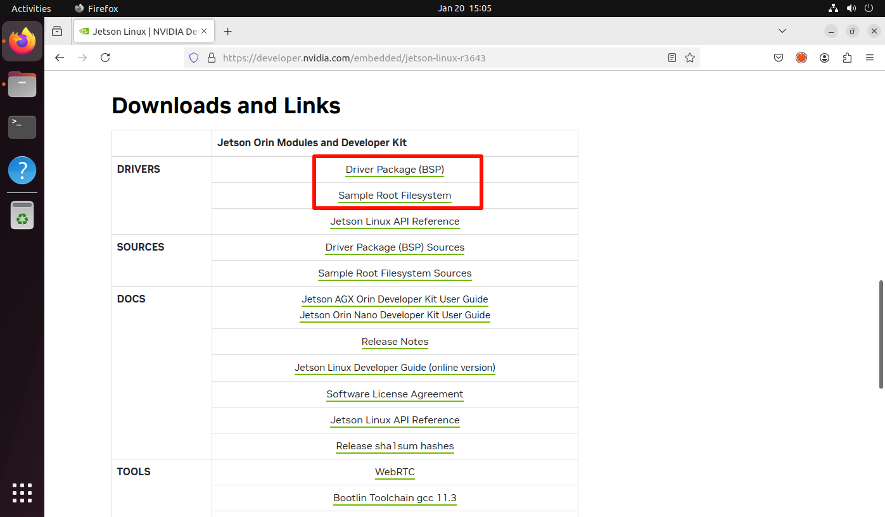Click the Firefox View icon in tab bar
The image size is (885, 517).
tap(57, 31)
